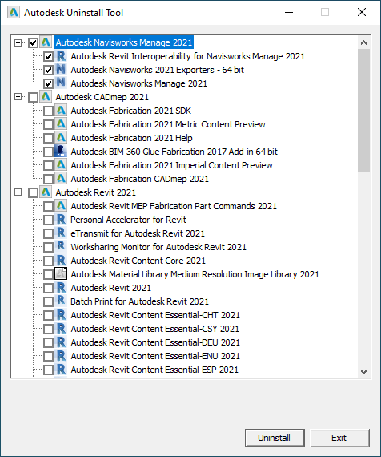Image resolution: width=381 pixels, height=457 pixels.
Task: Close the Autodesk Uninstall Tool window
Action: pos(362,12)
